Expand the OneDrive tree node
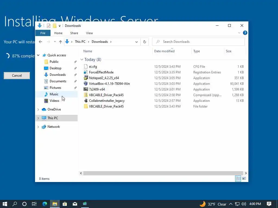This screenshot has height=208, width=278. coord(38,109)
